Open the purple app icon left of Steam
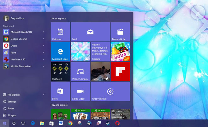Screen dimensions: 208x127 (x=98, y=123)
